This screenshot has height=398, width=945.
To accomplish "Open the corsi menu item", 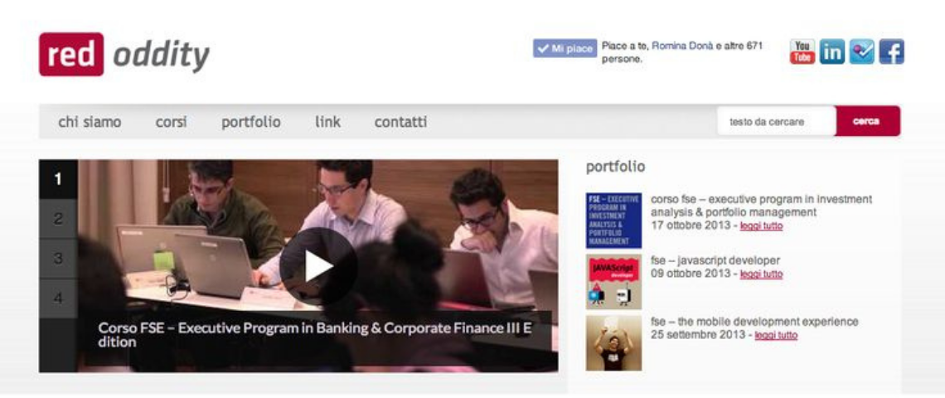I will pyautogui.click(x=171, y=122).
